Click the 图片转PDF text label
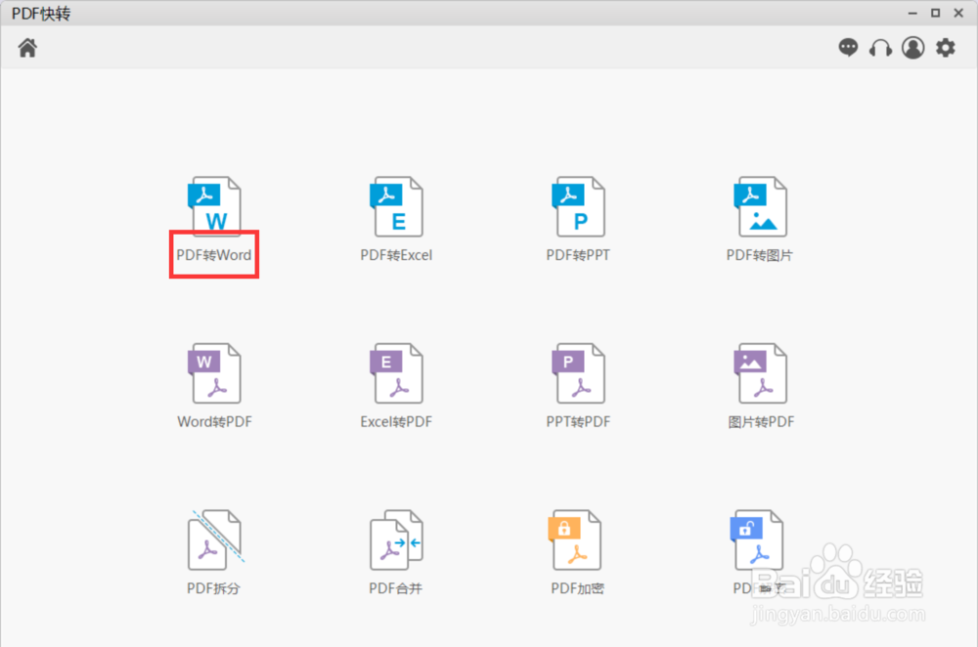 click(x=761, y=421)
